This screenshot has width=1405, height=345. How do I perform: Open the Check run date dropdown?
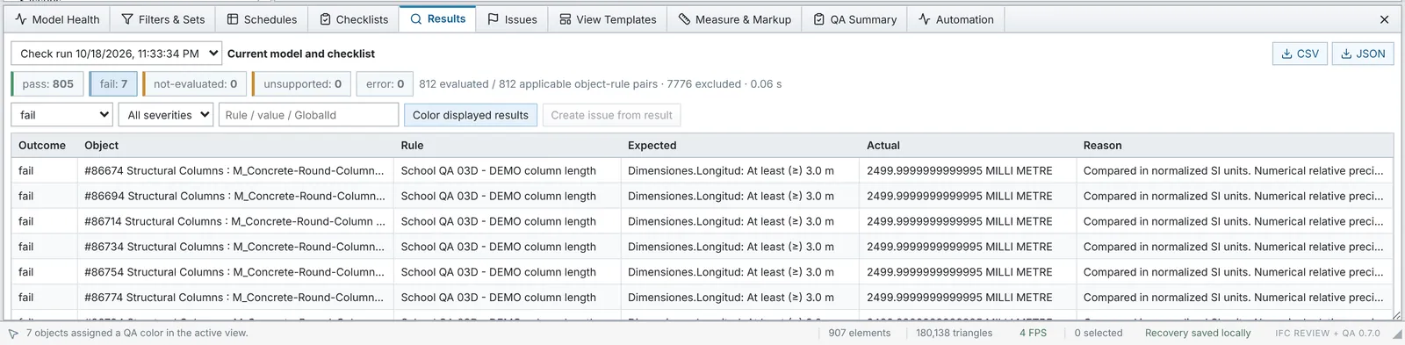tap(116, 54)
